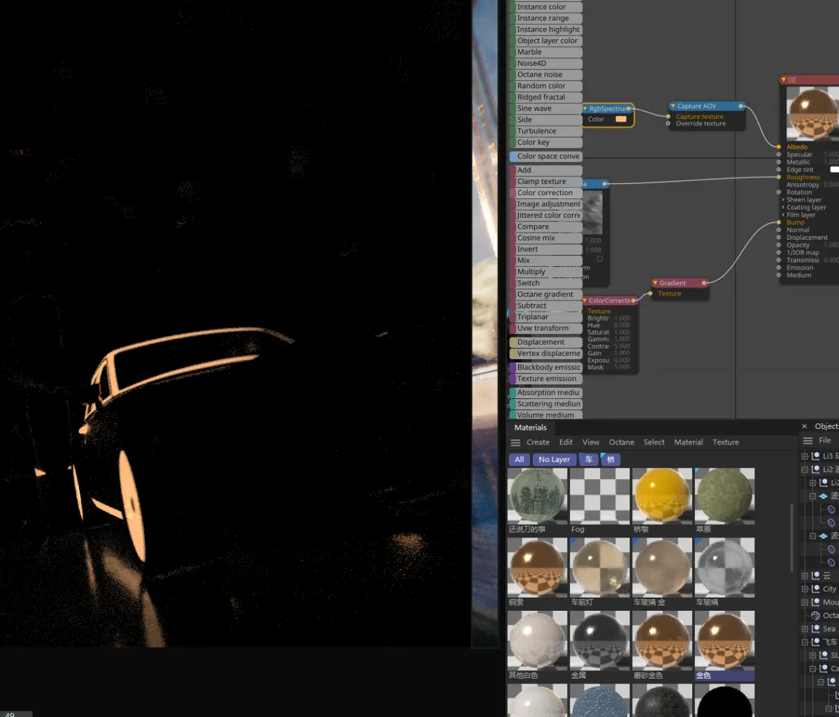
Task: Filter materials by No Layer
Action: click(554, 459)
